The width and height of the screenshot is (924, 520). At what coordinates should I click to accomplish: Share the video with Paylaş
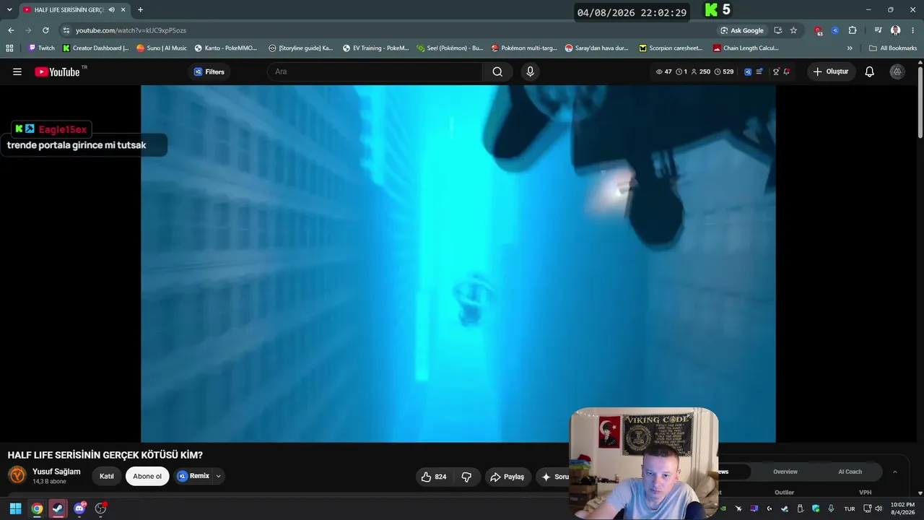tap(507, 477)
